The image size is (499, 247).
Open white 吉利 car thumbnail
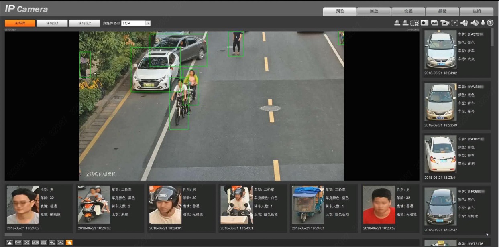click(x=440, y=154)
